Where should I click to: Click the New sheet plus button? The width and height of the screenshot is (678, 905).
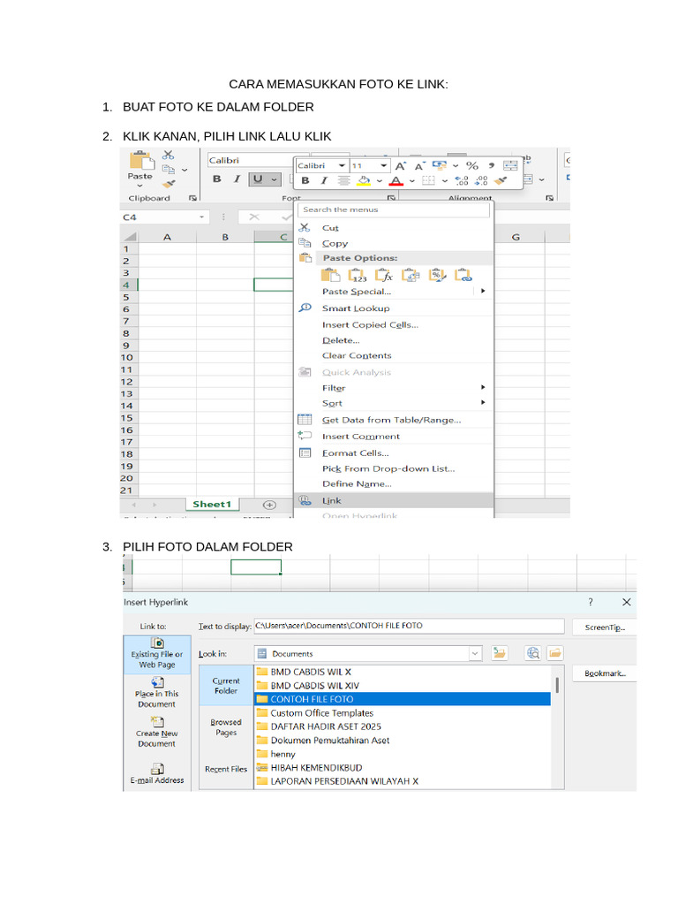(269, 505)
